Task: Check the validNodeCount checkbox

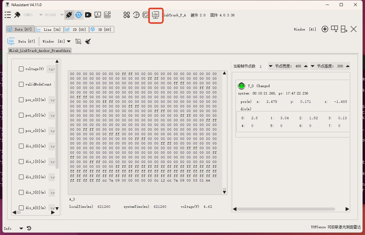Action: coord(21,84)
